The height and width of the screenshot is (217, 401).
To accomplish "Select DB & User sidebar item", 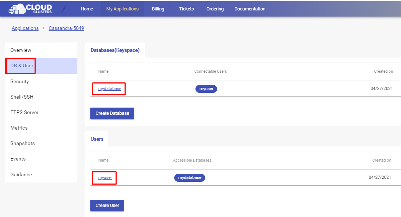I will point(22,66).
